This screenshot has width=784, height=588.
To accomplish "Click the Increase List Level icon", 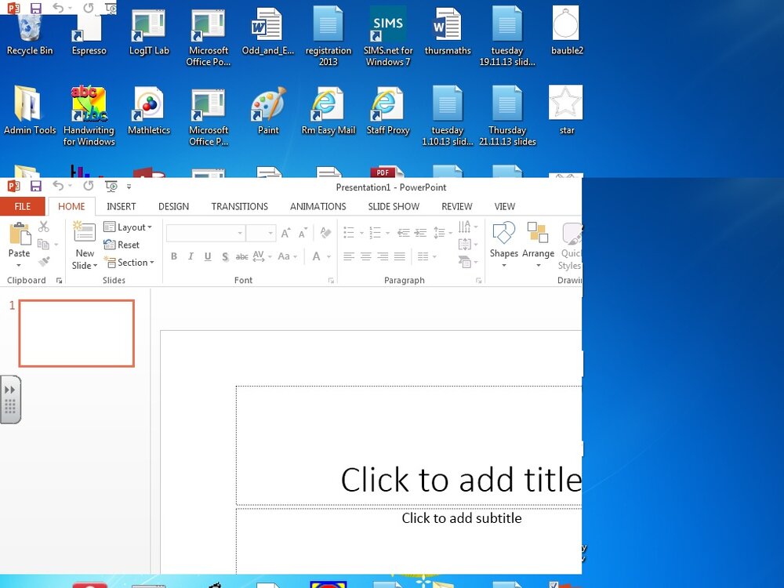I will coord(420,233).
